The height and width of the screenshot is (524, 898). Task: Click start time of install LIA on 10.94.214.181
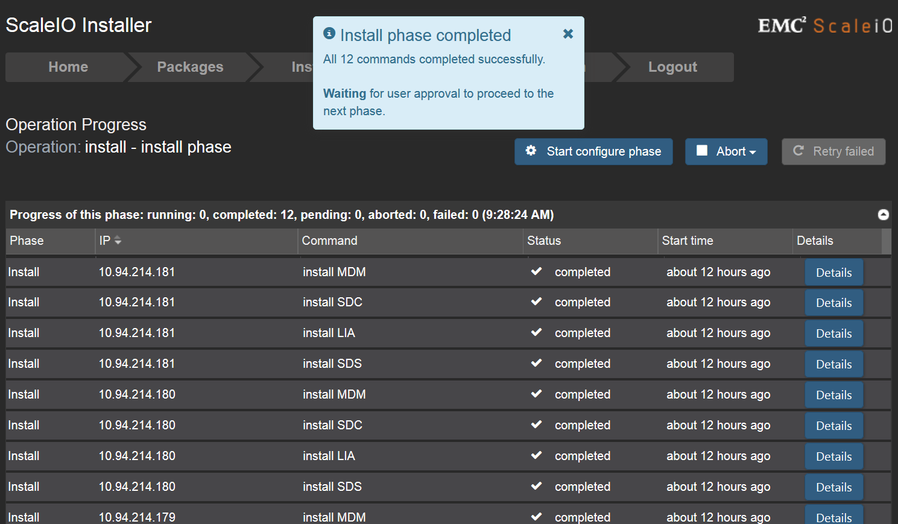[718, 333]
